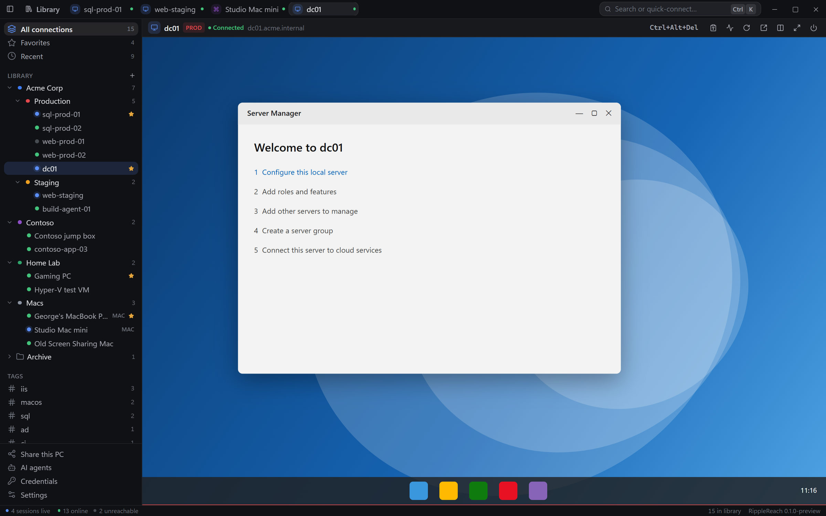Disconnect session with the power icon
826x516 pixels.
point(814,28)
